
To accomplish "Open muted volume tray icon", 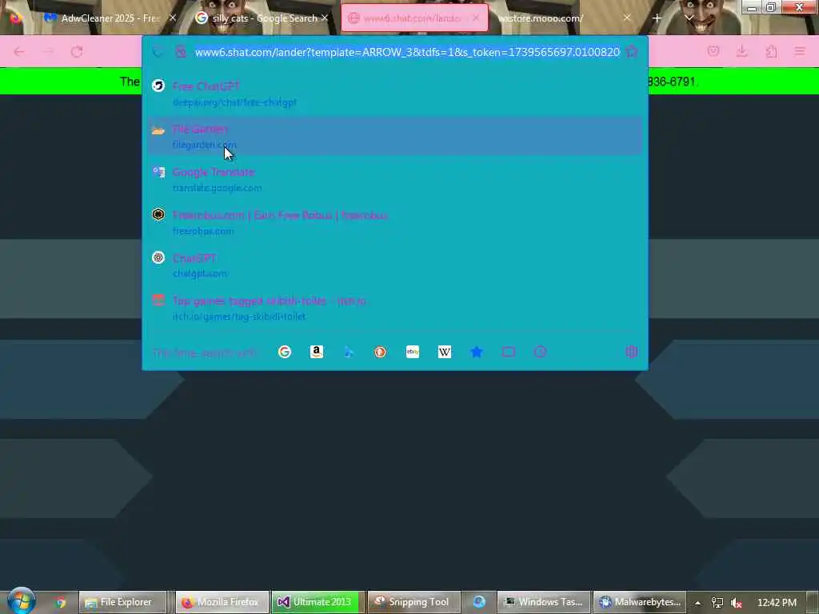I will coord(737,603).
